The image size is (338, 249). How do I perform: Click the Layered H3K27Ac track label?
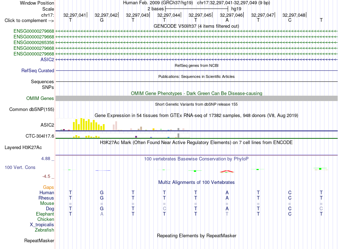click(x=23, y=148)
